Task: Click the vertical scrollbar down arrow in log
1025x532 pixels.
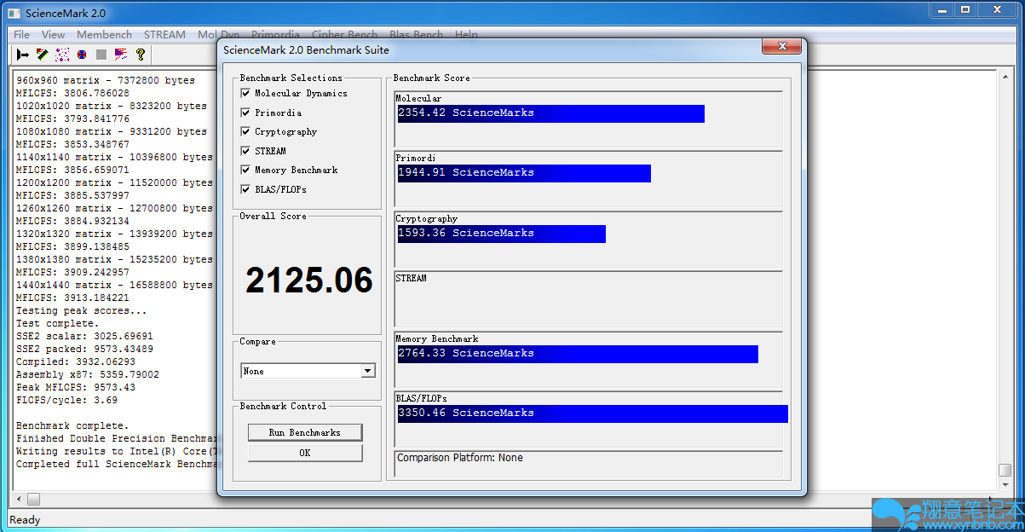Action: tap(1005, 484)
